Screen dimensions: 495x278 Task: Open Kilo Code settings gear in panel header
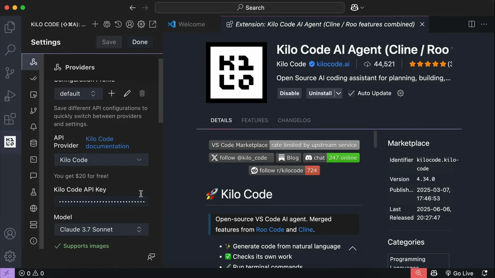(141, 24)
